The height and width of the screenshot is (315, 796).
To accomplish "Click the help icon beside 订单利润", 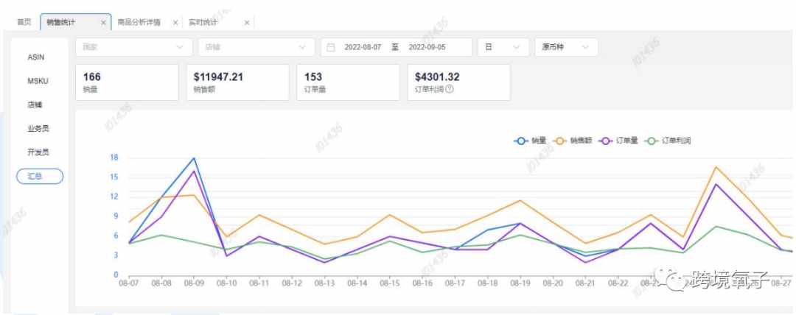I will (450, 89).
